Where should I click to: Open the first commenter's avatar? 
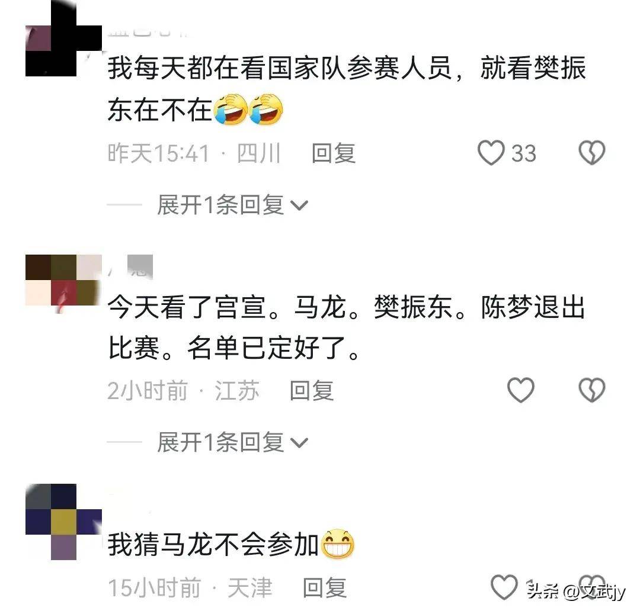(63, 38)
